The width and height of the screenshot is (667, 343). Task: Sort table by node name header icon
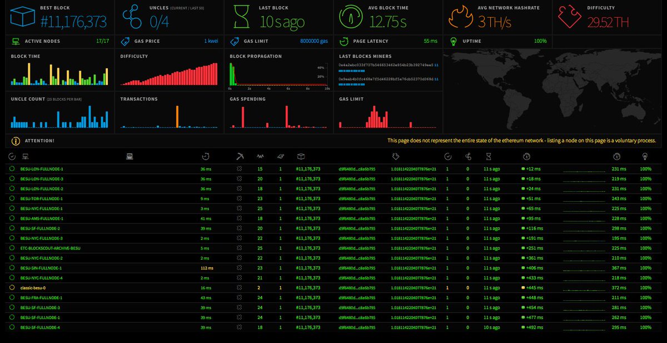(x=24, y=157)
